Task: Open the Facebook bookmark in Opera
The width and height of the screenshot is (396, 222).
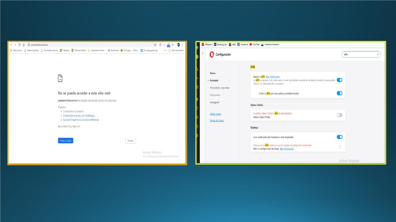Action: (243, 44)
